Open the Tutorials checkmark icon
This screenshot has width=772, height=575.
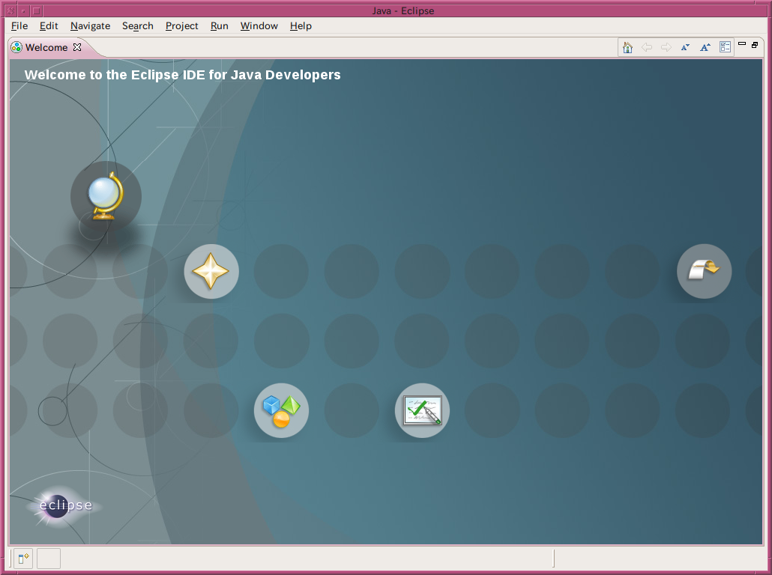point(423,411)
